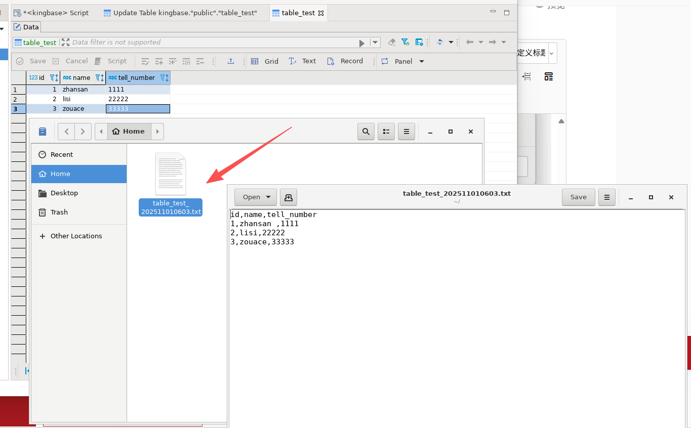Screen dimensions: 691x428
Task: Click filter icon on the id column header
Action: (x=54, y=78)
